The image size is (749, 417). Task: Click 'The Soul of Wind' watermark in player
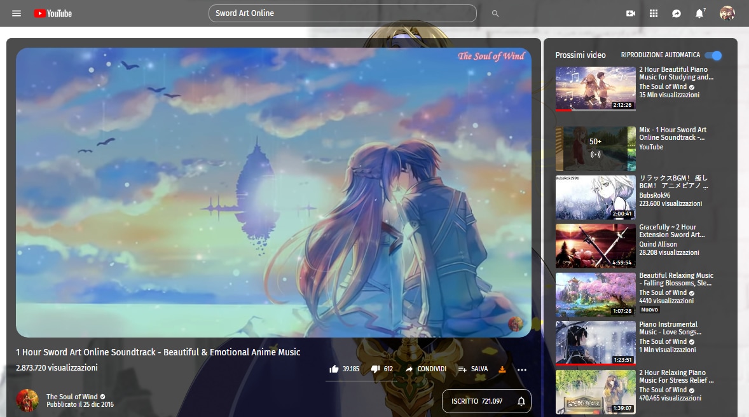tap(491, 56)
